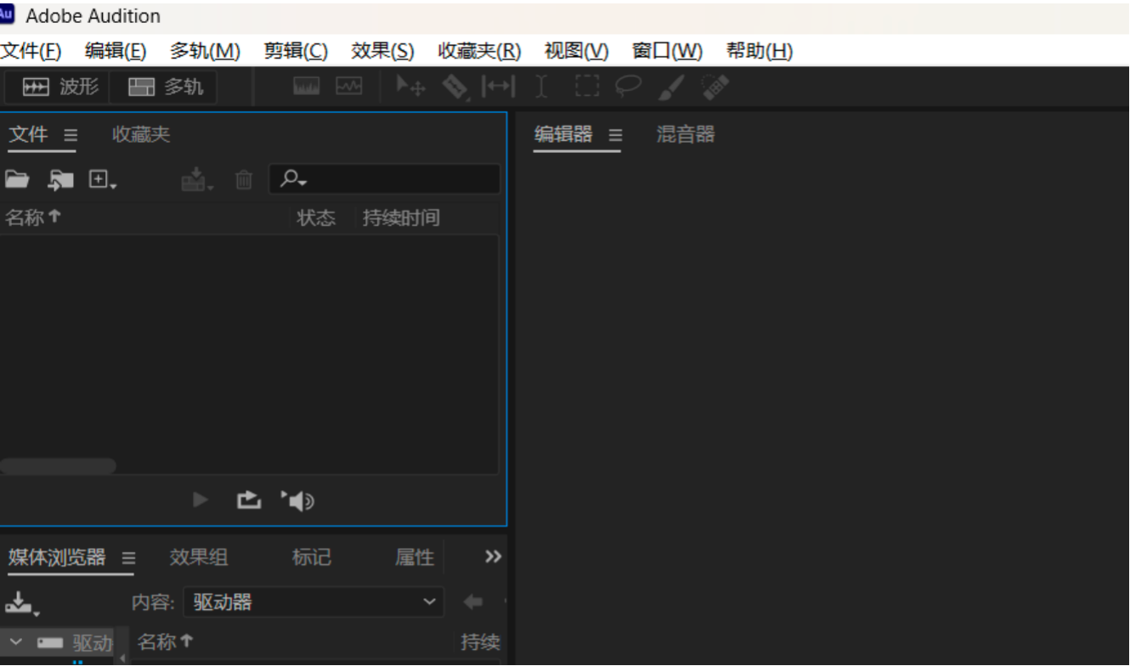The image size is (1130, 666).
Task: Sort Media Browser by 持续 column
Action: coord(480,642)
